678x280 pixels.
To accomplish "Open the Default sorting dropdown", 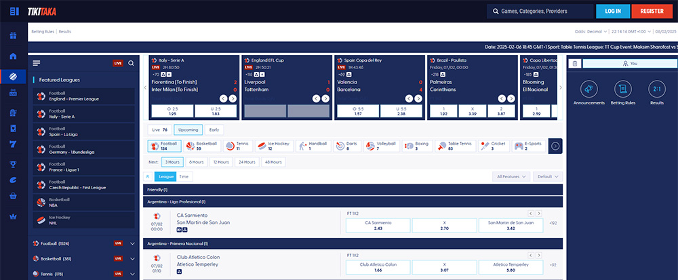I will (548, 176).
